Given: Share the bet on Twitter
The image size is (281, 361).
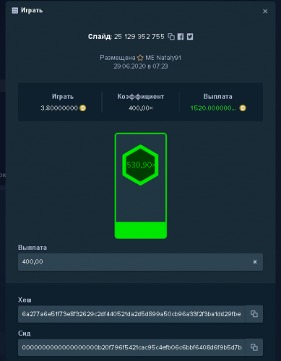Looking at the screenshot, I should pyautogui.click(x=190, y=37).
